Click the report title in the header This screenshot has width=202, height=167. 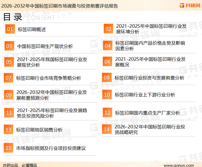point(60,6)
